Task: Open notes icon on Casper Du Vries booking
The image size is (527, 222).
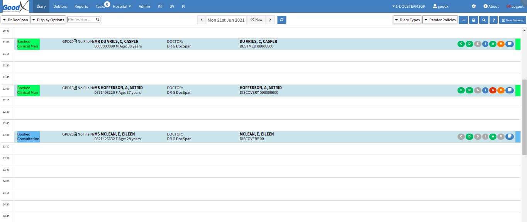Action: coord(510,44)
